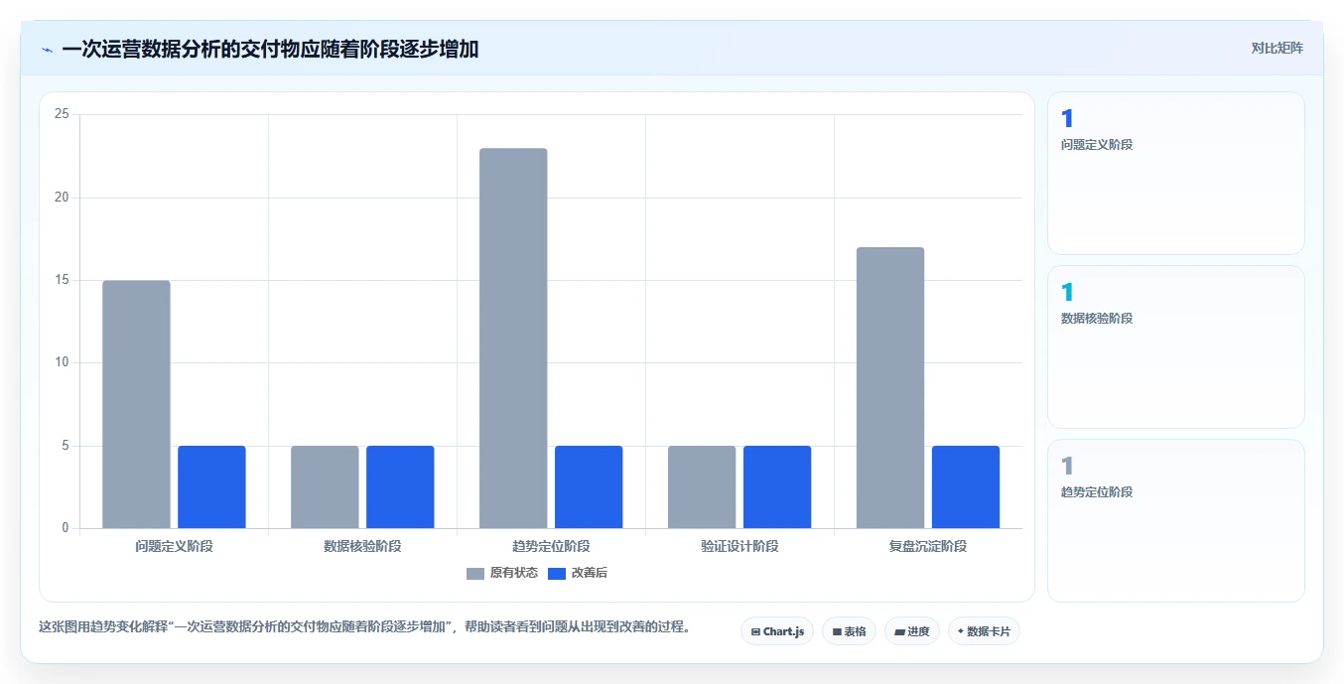Click the 对比矩阵 label in header
This screenshot has width=1344, height=684.
coord(1277,48)
